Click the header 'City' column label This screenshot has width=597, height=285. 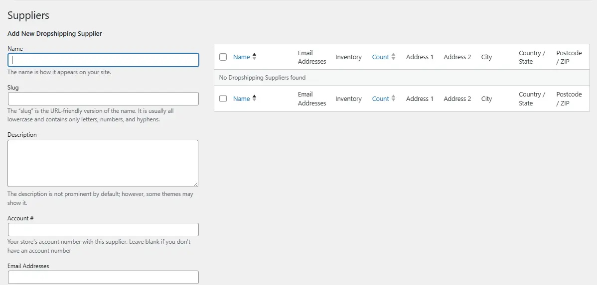tap(486, 57)
